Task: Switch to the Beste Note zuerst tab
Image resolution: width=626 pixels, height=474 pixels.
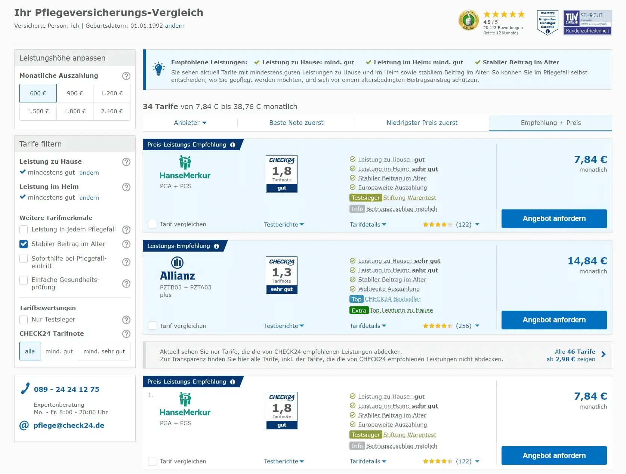Action: pyautogui.click(x=296, y=123)
